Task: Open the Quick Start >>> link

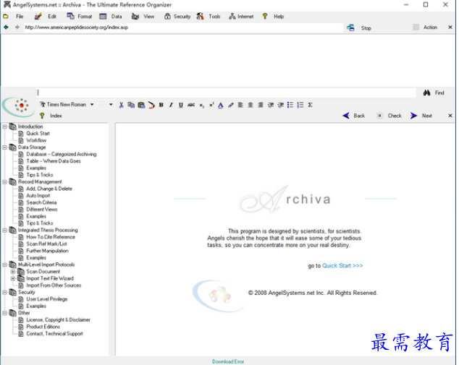Action: click(342, 266)
